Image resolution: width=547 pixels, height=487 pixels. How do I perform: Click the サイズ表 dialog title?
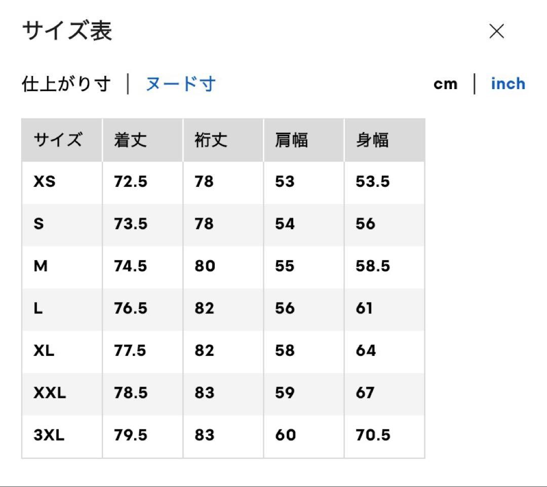pos(67,31)
